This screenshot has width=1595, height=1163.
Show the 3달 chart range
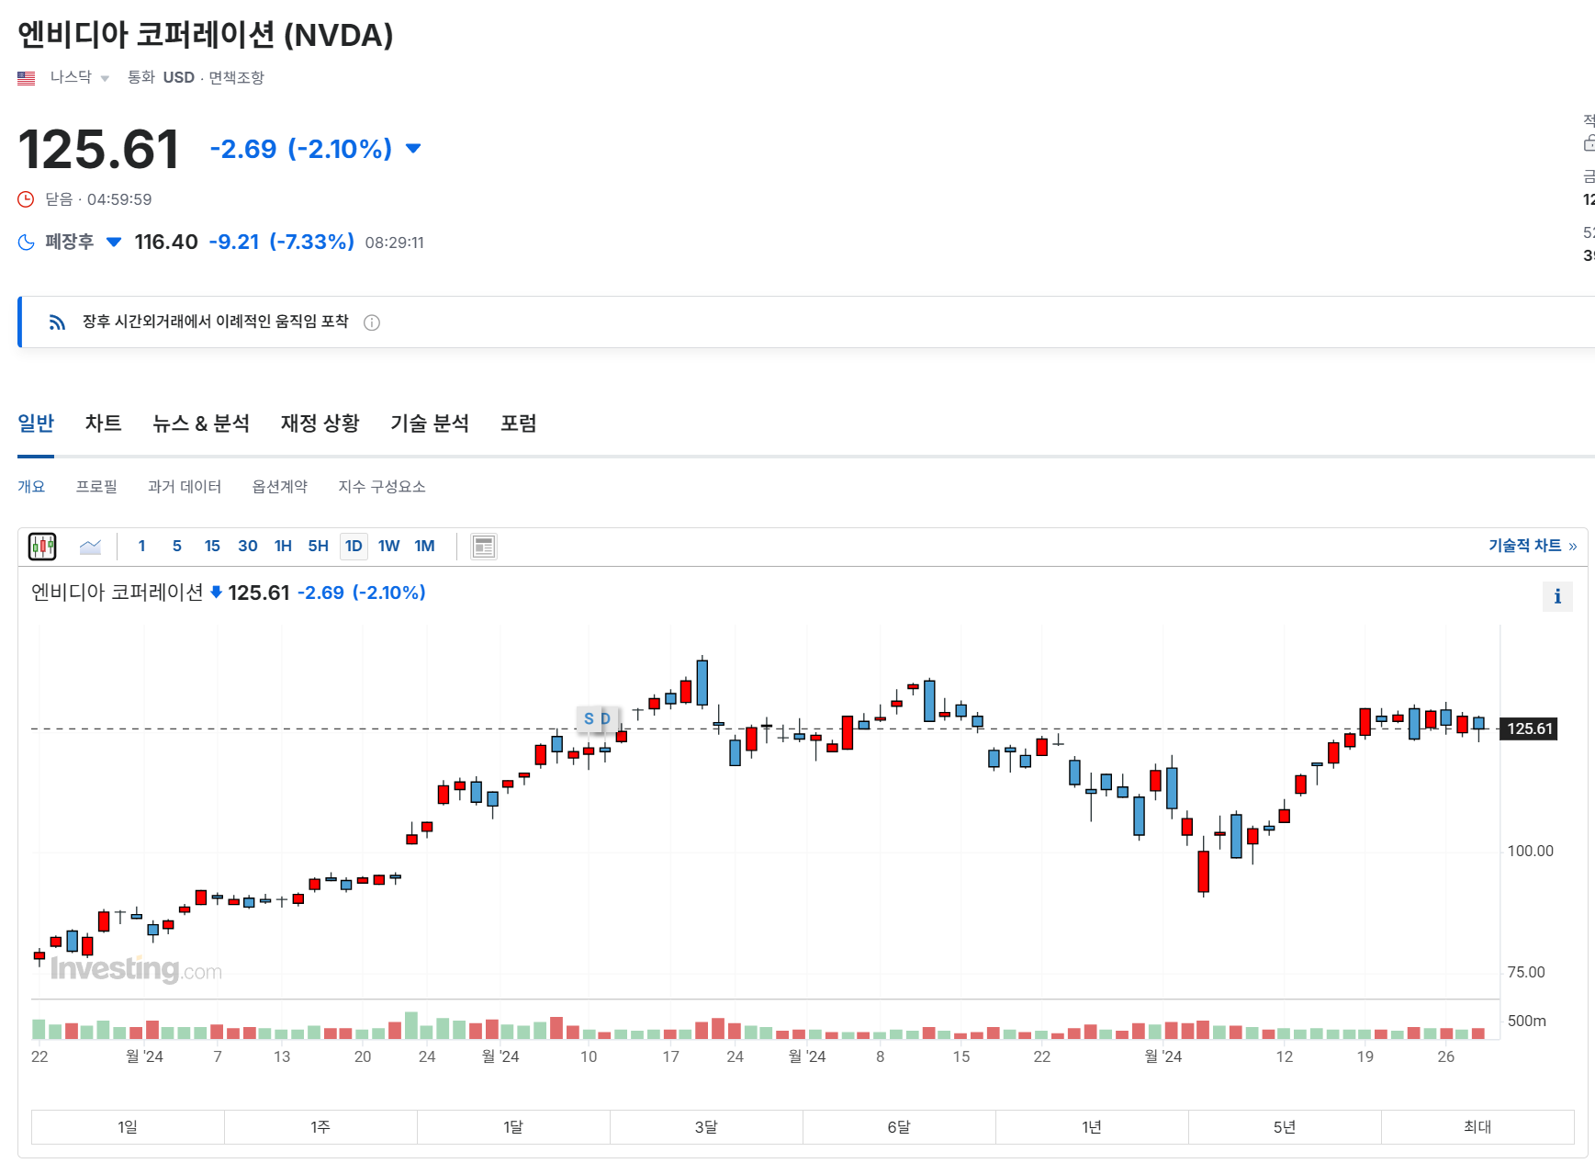706,1127
